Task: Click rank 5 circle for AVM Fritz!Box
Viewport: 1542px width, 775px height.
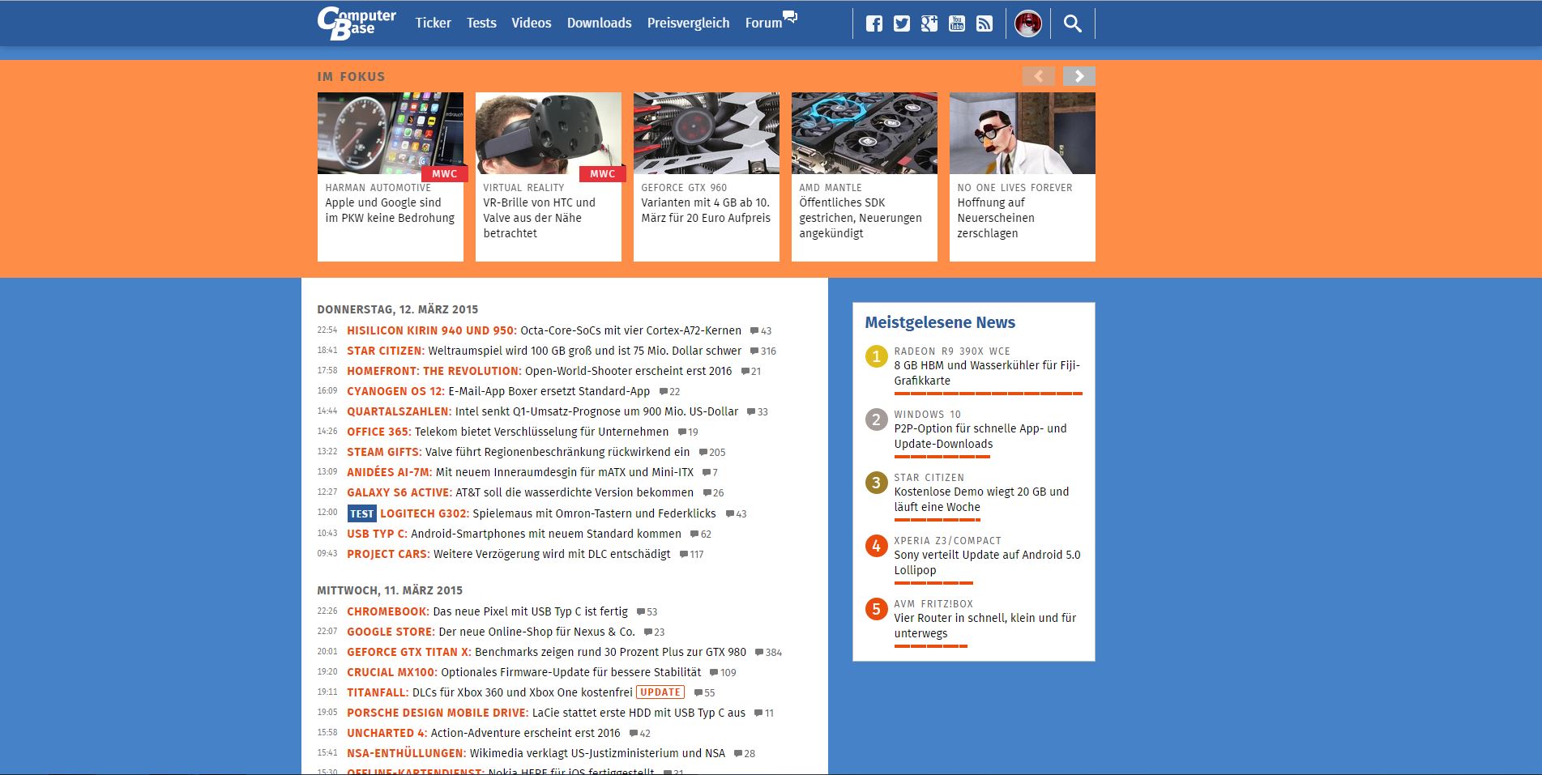Action: click(876, 609)
